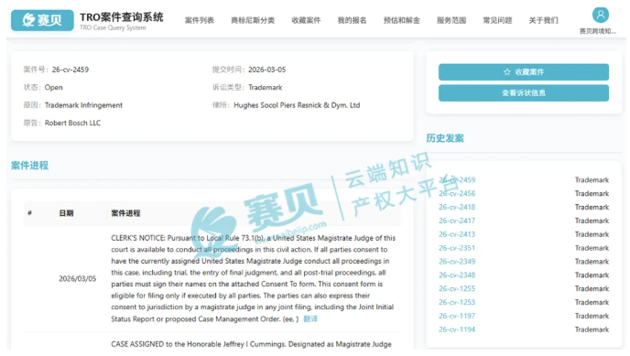This screenshot has width=630, height=356.
Task: Open history case 26-cv-2413
Action: coord(457,234)
